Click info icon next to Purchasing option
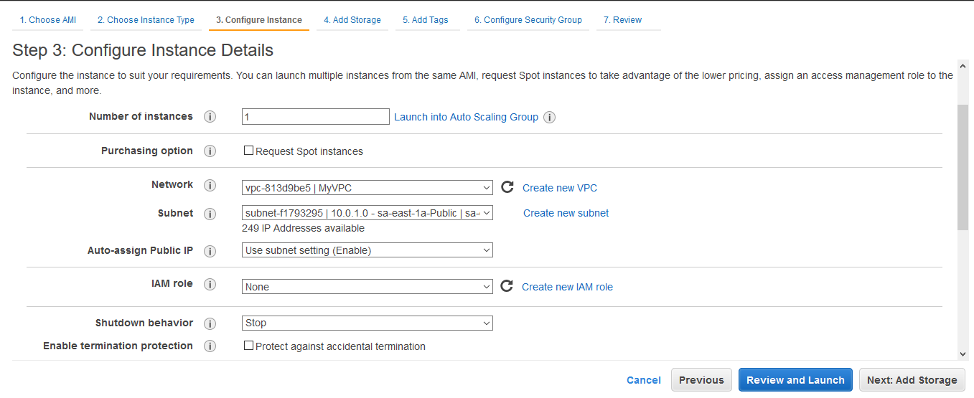Image resolution: width=974 pixels, height=398 pixels. point(210,151)
